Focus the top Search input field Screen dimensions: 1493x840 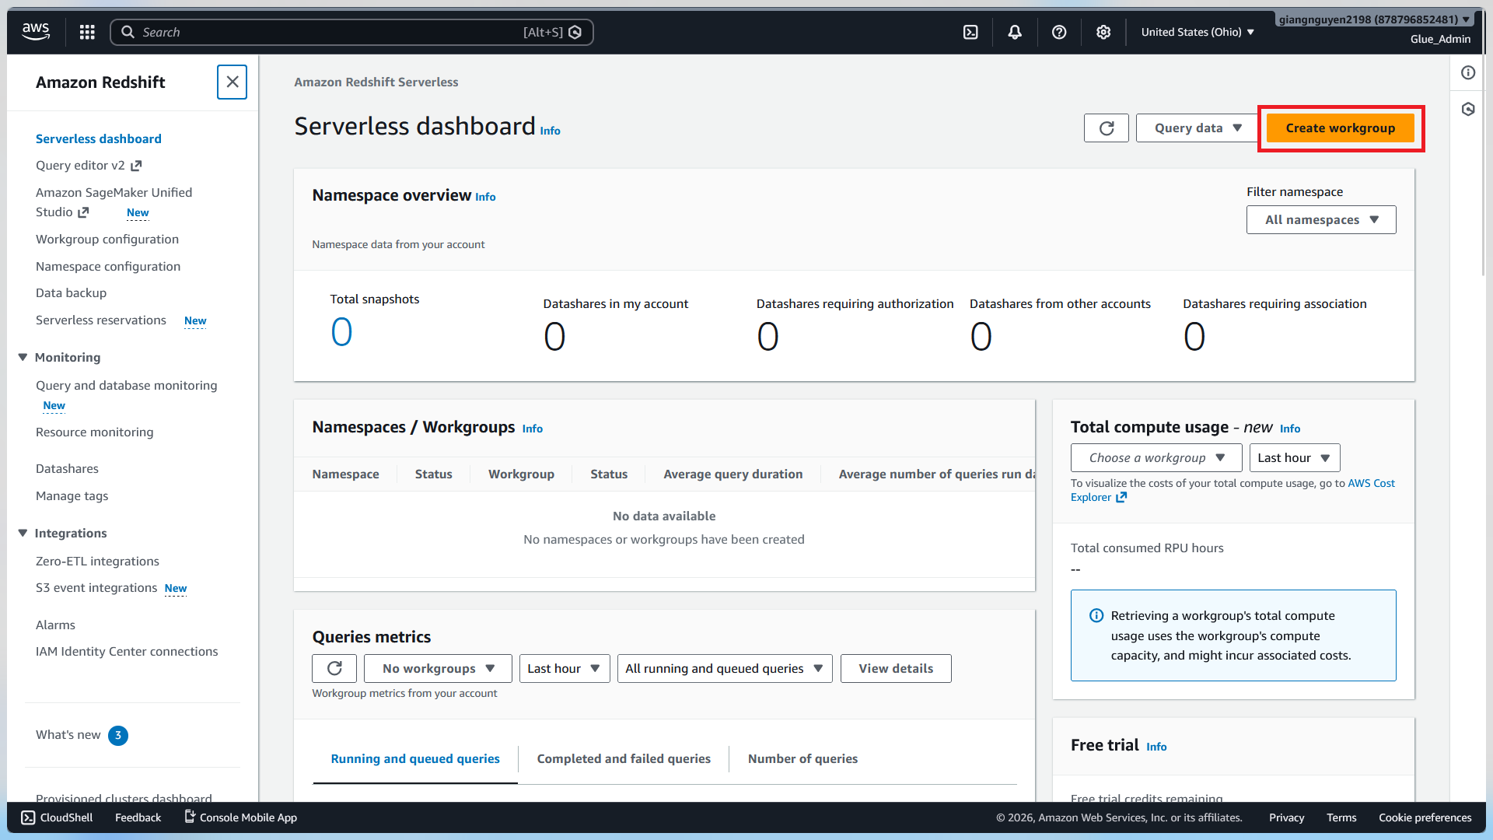pyautogui.click(x=351, y=32)
